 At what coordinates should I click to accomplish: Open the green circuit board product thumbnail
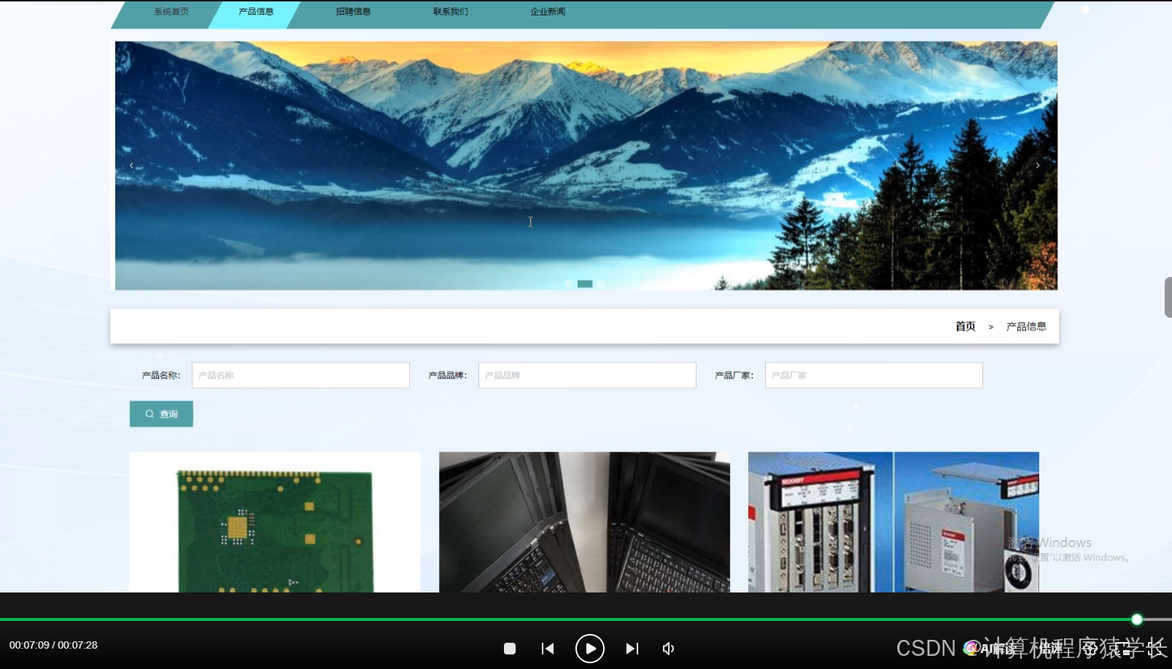tap(275, 522)
